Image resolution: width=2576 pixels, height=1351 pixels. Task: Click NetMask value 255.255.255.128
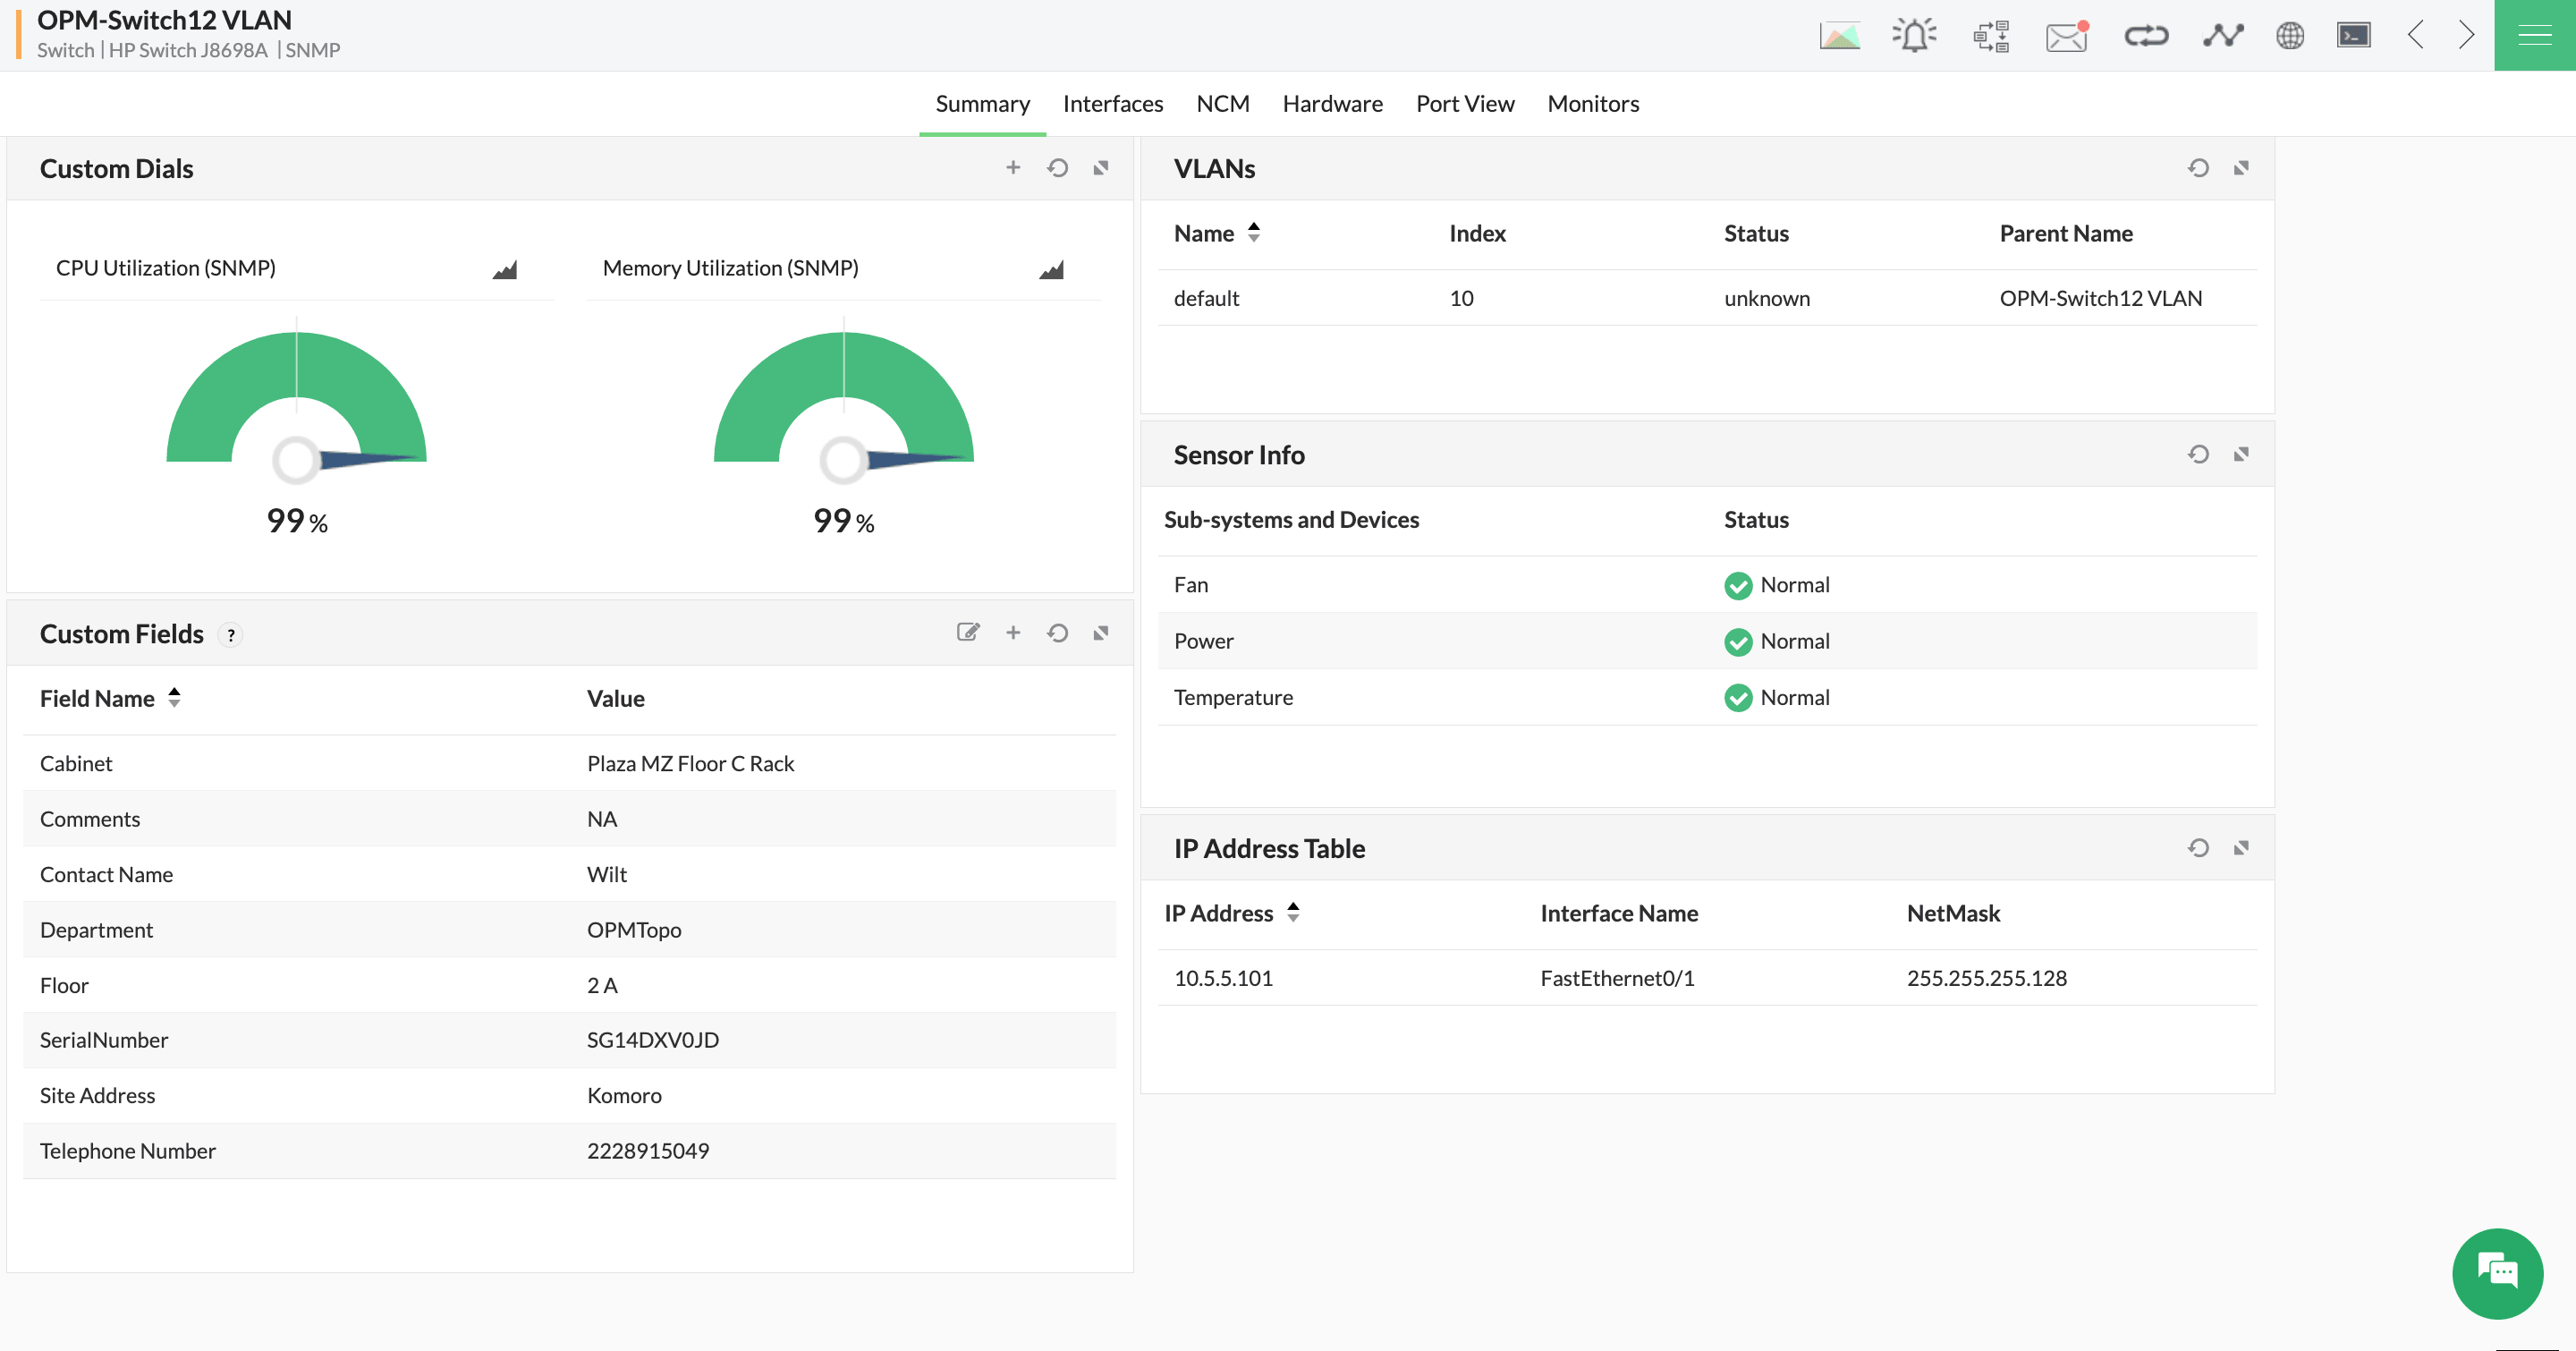tap(1986, 978)
